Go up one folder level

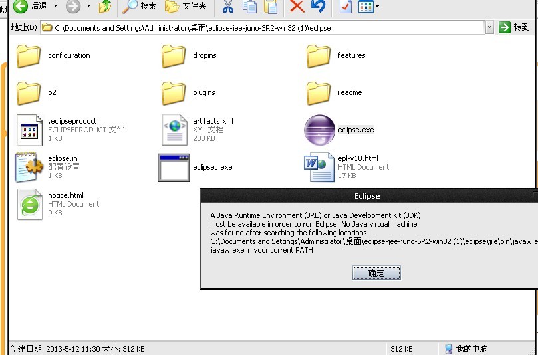coord(104,6)
